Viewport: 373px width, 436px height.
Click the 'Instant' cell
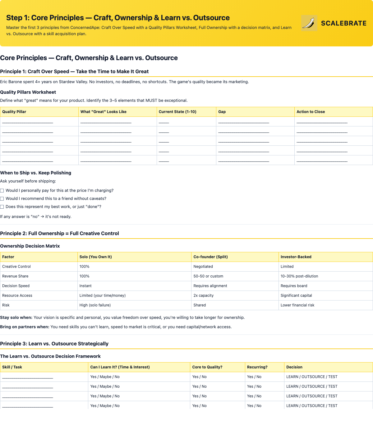[134, 286]
